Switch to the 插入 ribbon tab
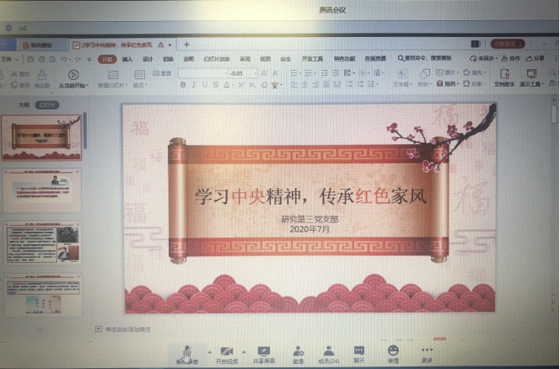Viewport: 560px width, 369px height. tap(127, 59)
